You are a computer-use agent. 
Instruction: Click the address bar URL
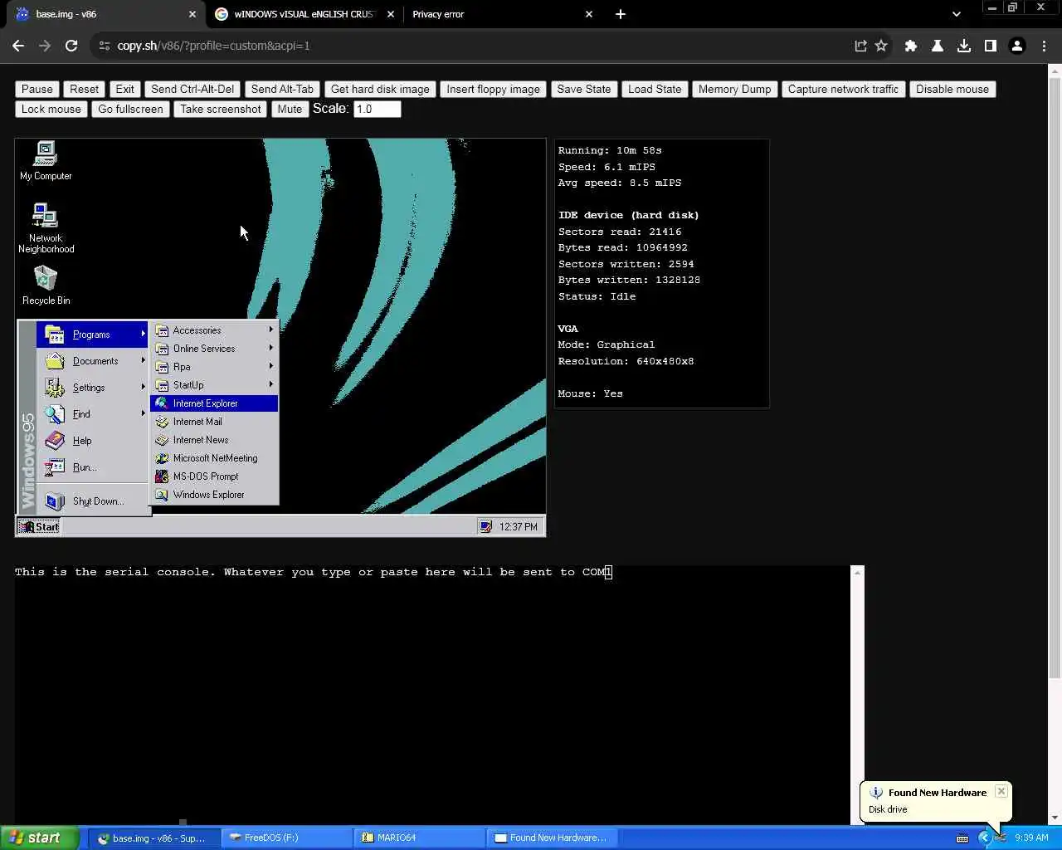click(213, 46)
